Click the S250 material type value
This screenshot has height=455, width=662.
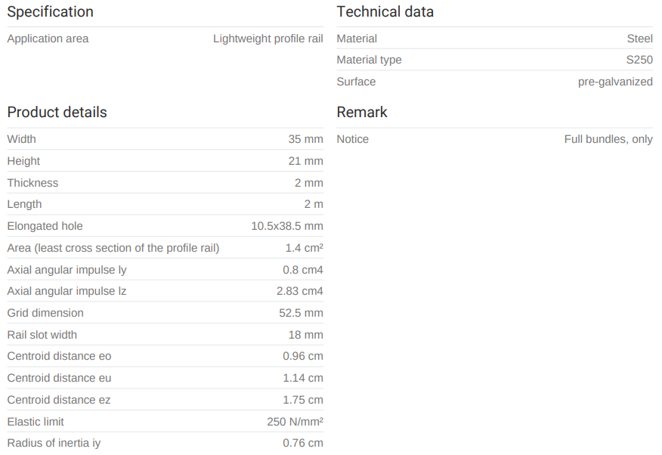[x=639, y=60]
